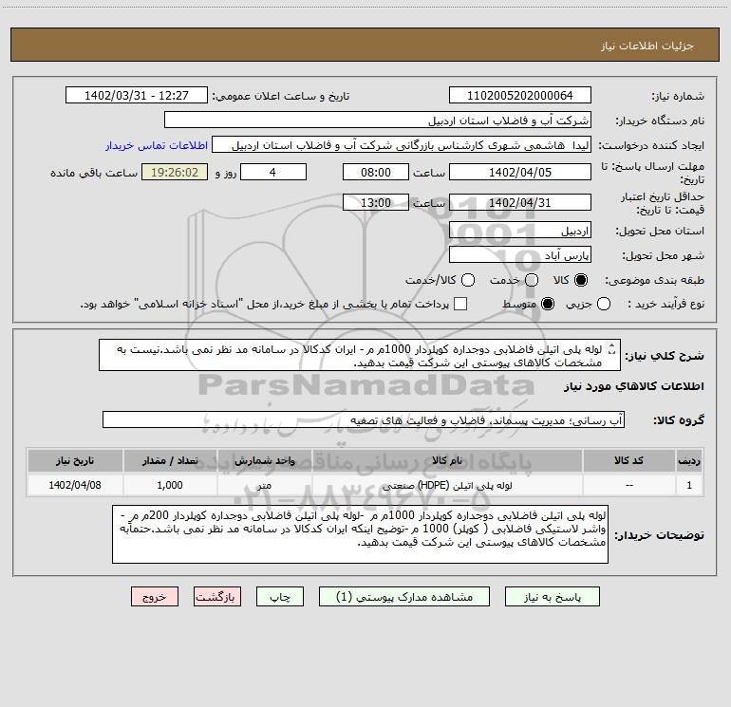Select the خدمت radio button
Image resolution: width=731 pixels, height=707 pixels.
532,280
